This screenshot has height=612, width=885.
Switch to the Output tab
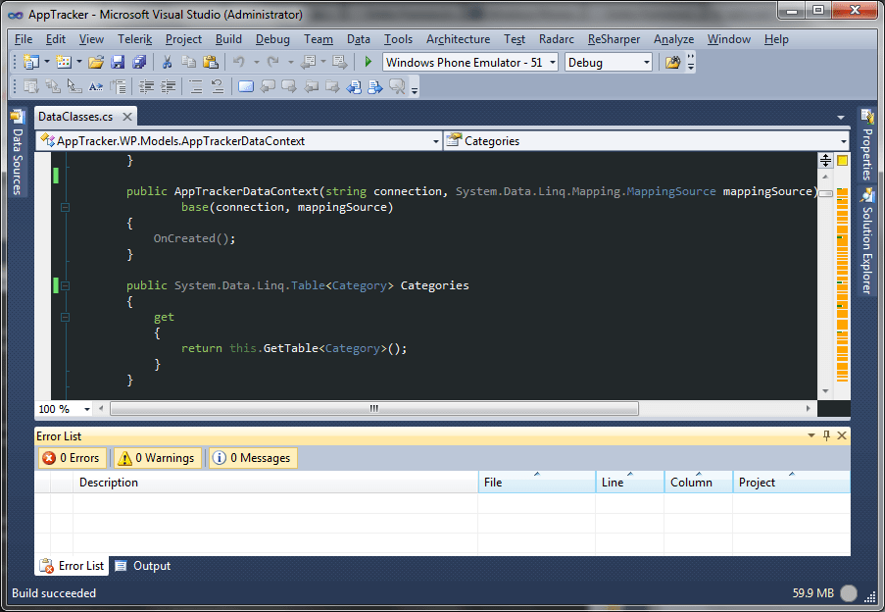(143, 566)
